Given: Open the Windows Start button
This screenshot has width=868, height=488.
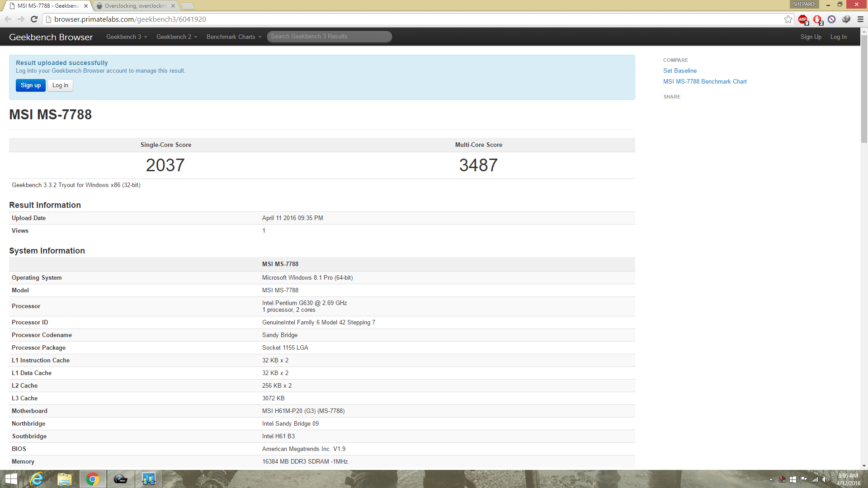Looking at the screenshot, I should pyautogui.click(x=11, y=479).
